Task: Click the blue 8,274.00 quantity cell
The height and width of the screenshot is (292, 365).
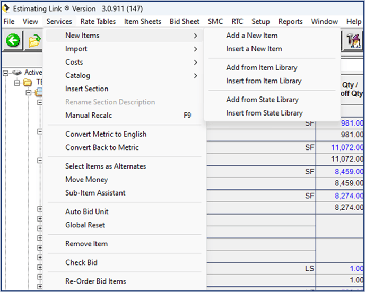Action: 340,196
